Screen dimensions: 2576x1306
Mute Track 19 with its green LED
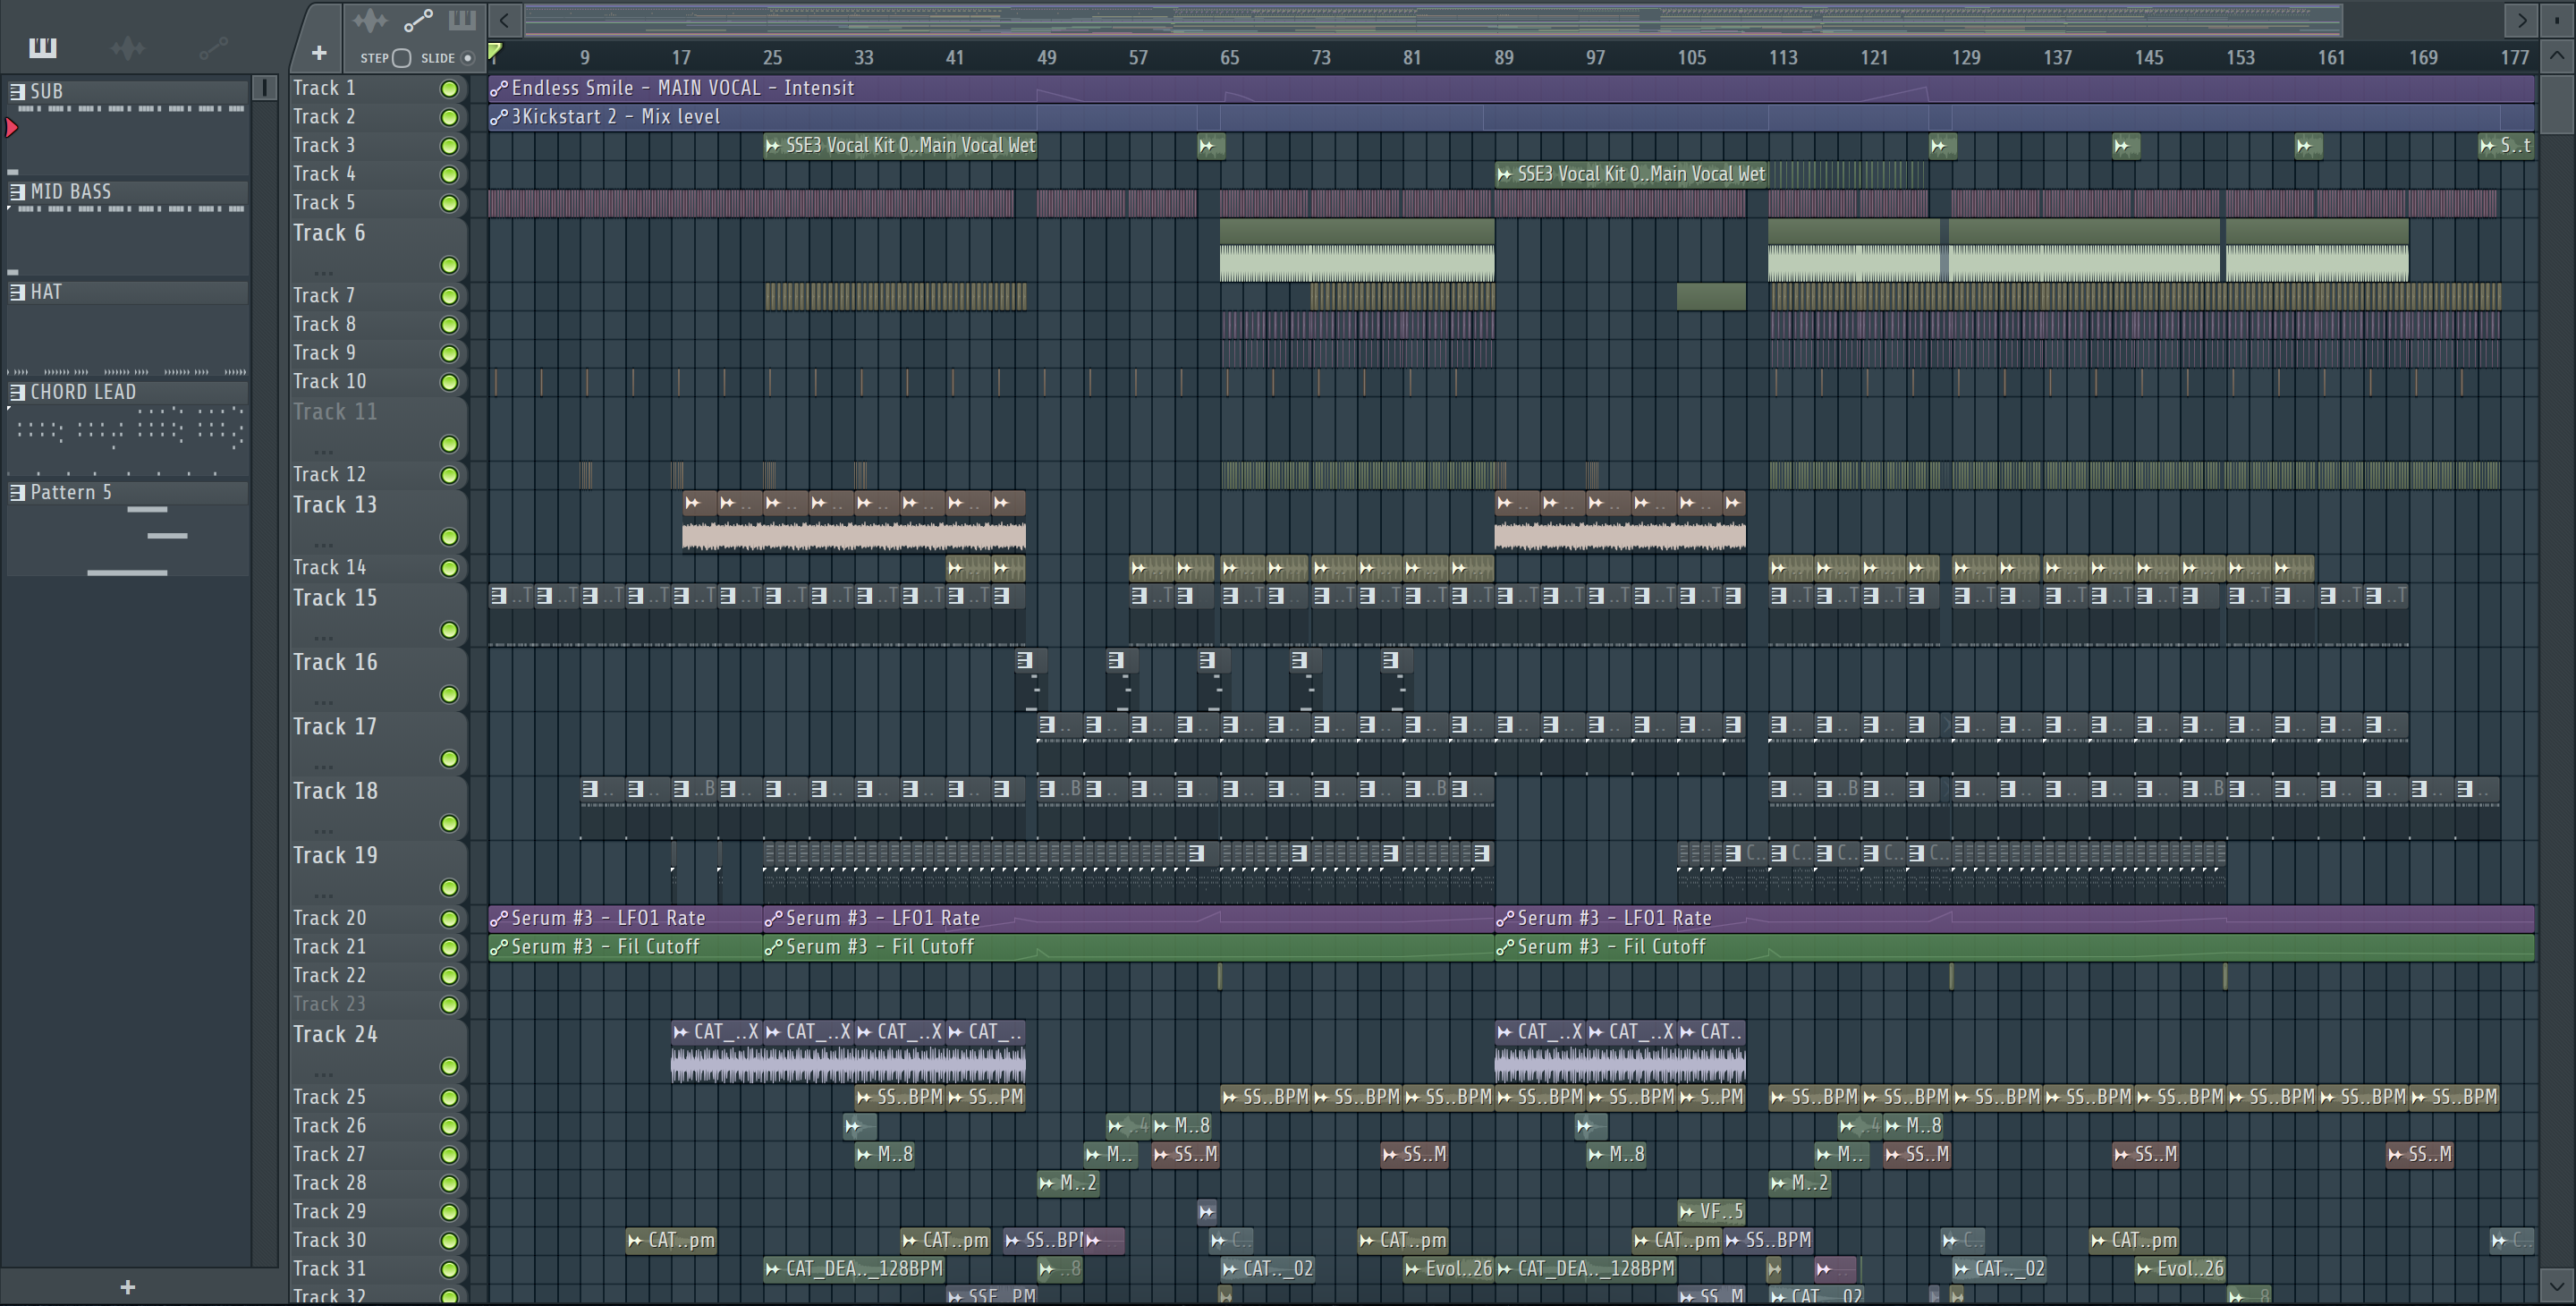(450, 888)
